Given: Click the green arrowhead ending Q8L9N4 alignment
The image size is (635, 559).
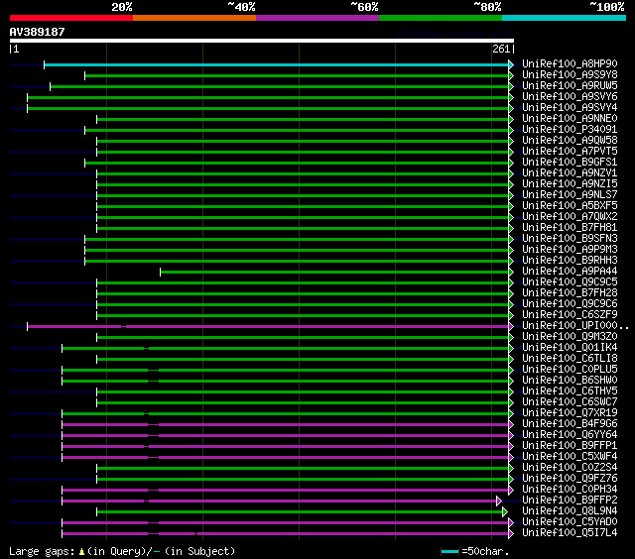Looking at the screenshot, I should click(505, 512).
